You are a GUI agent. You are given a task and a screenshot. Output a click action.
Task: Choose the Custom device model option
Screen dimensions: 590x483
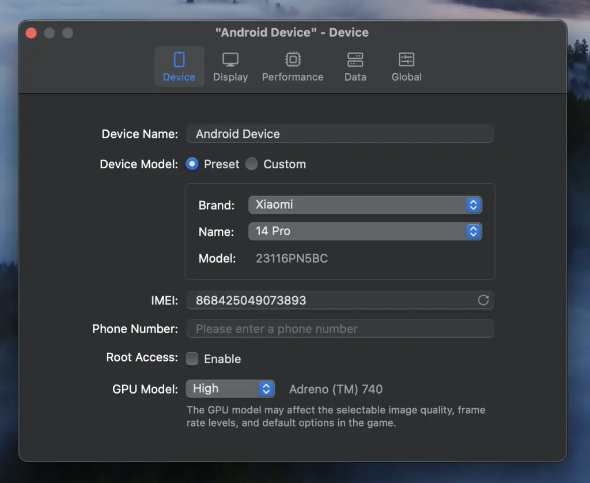pos(251,164)
